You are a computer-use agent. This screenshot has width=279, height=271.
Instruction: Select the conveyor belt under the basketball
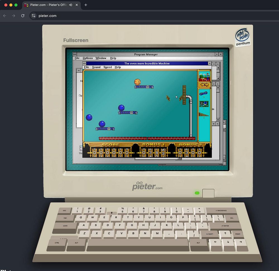144,87
